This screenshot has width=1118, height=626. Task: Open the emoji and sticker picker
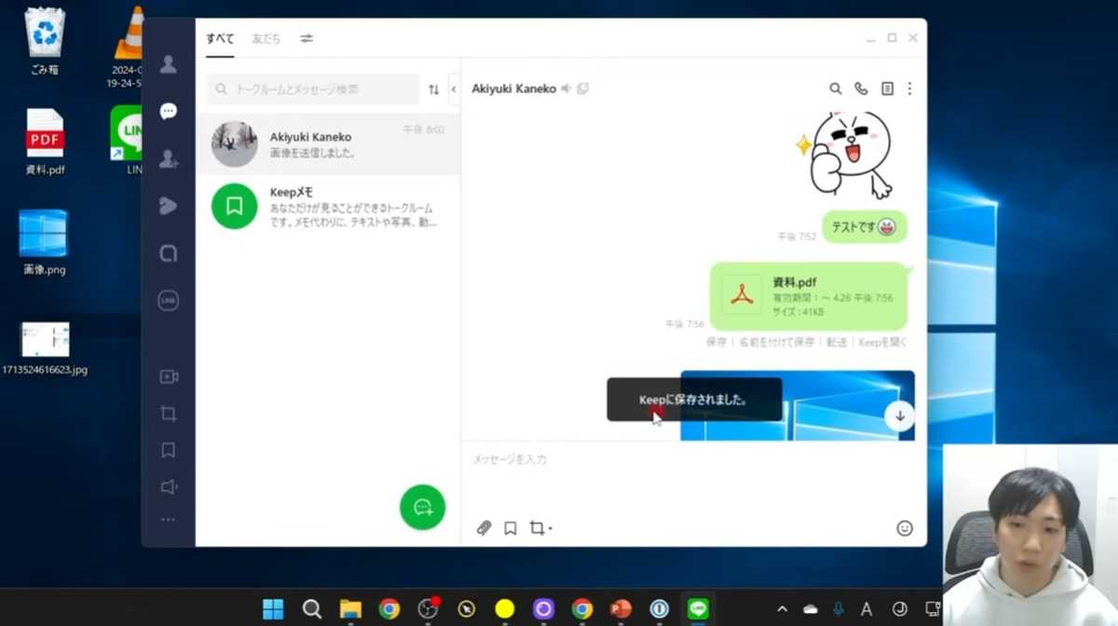coord(904,528)
